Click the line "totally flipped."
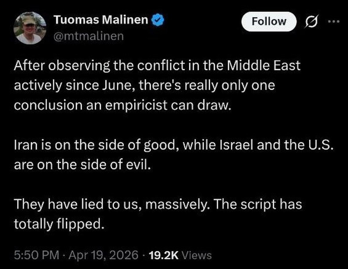This screenshot has width=348, height=269. click(x=58, y=224)
